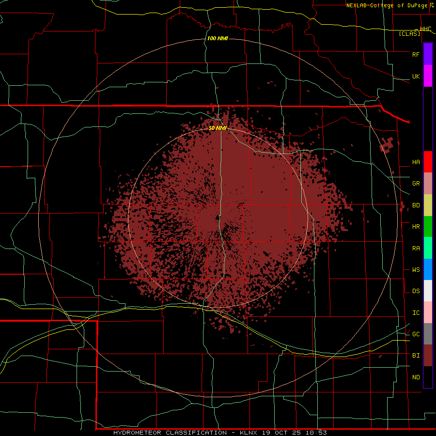Viewport: 436px width, 436px height.
Task: Click the magenta UK legend color swatch
Action: tap(428, 76)
